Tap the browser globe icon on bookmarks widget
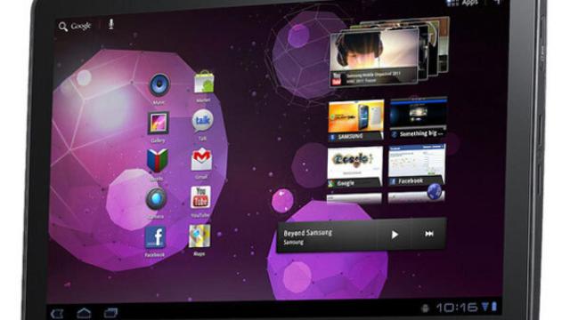Viewport: 570px width, 320px height. [435, 192]
